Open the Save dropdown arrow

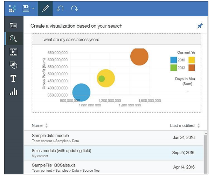34,8
